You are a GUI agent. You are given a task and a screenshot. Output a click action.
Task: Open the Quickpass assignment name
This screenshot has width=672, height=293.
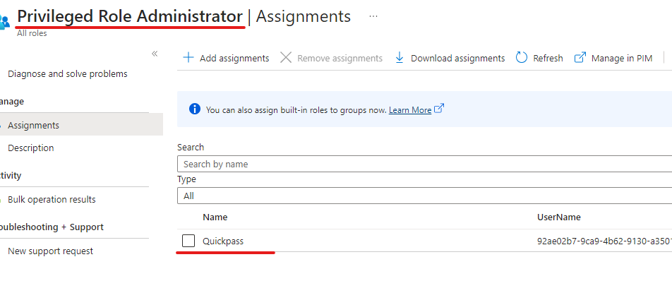point(223,241)
